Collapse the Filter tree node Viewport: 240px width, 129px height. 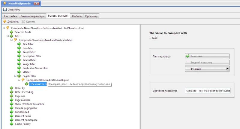pyautogui.click(x=8, y=36)
